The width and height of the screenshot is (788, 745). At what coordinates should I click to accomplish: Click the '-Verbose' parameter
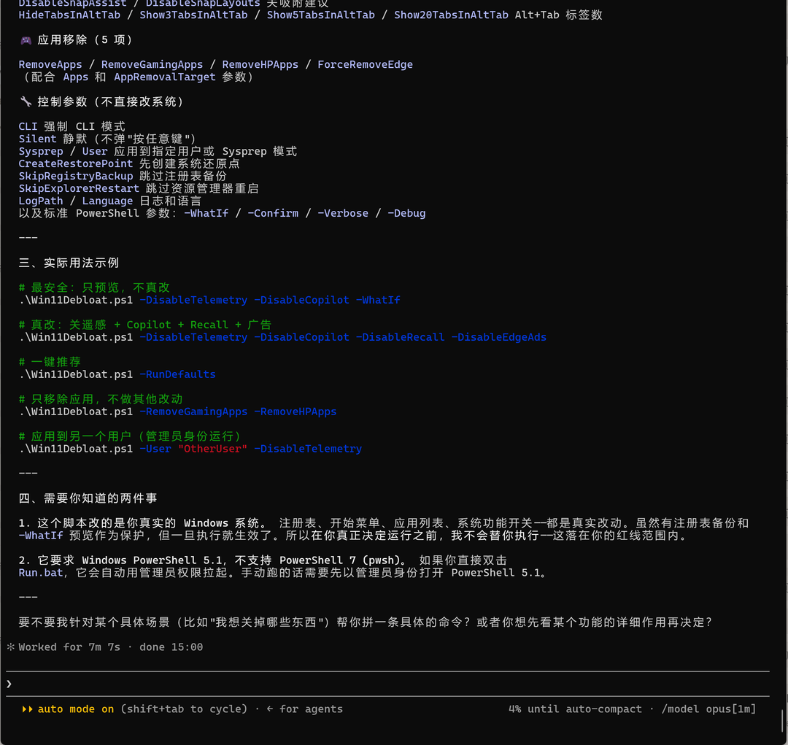point(343,213)
